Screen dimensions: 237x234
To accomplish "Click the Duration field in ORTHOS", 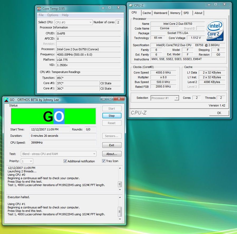I will click(63, 136).
